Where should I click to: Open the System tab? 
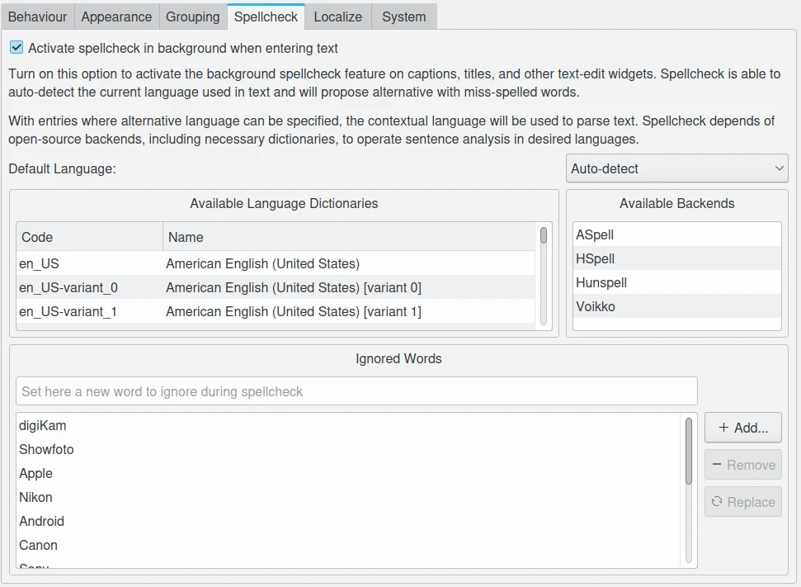[x=403, y=17]
